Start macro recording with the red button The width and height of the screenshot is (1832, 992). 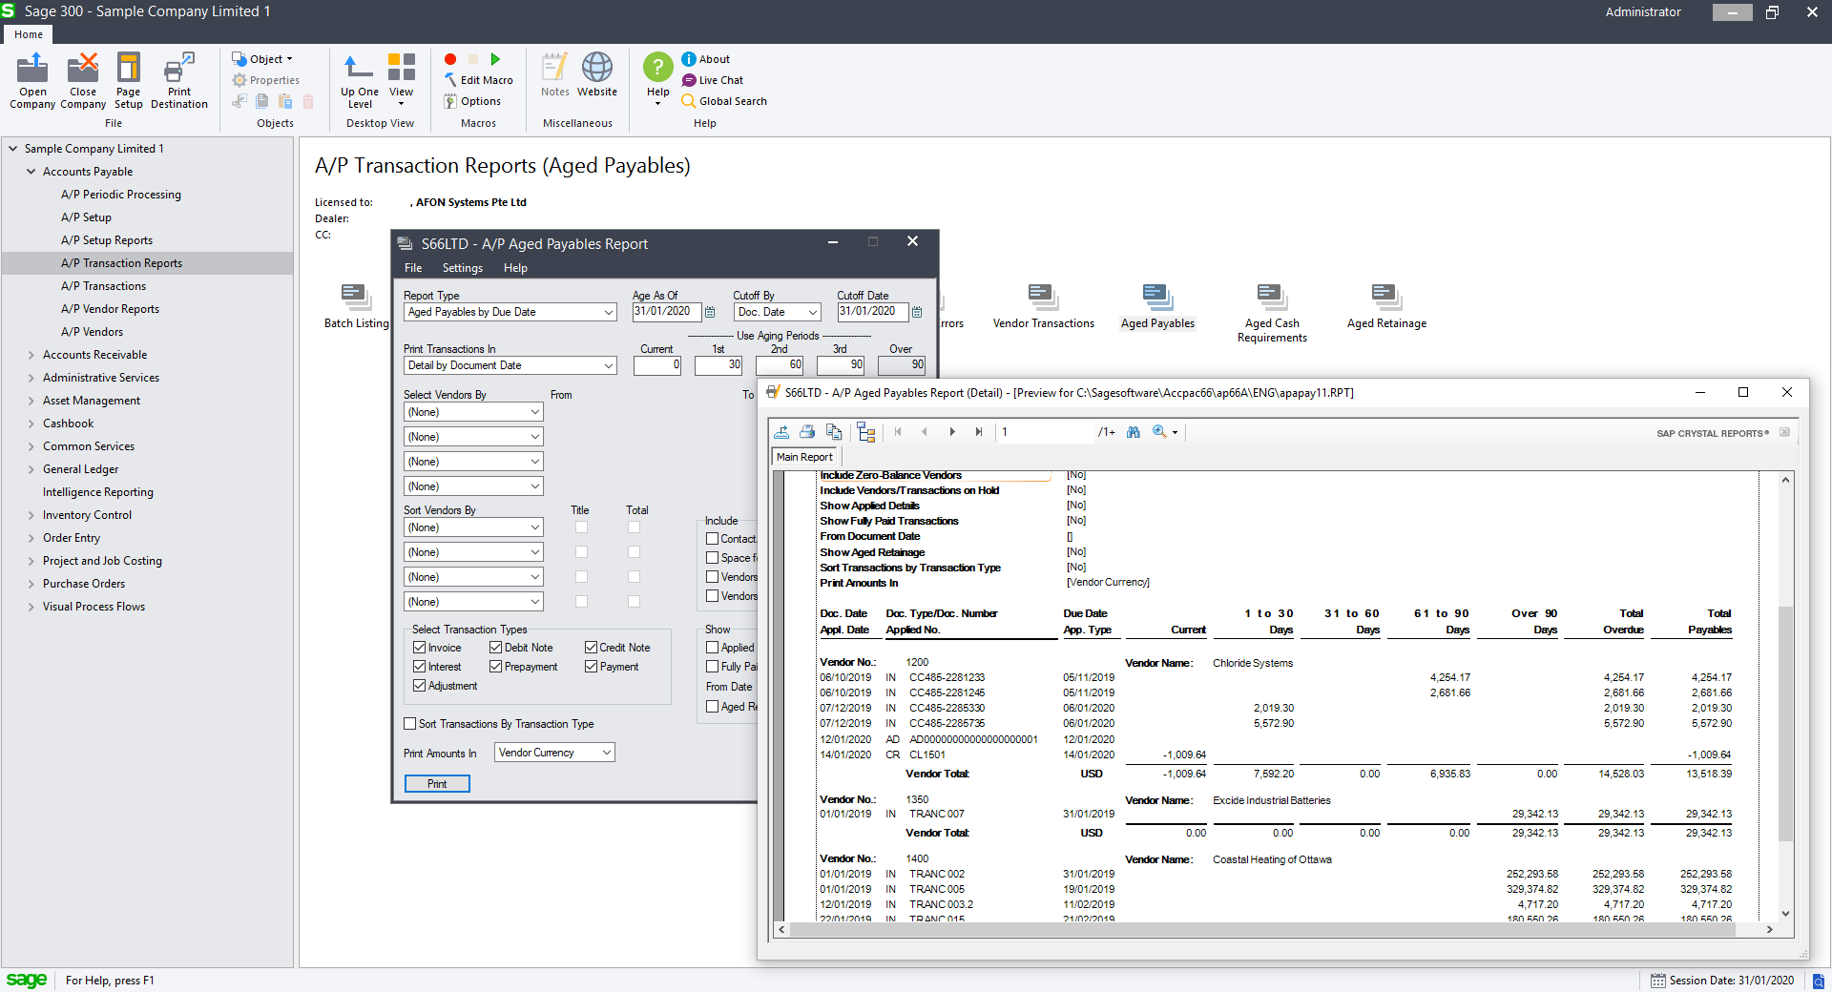tap(450, 59)
